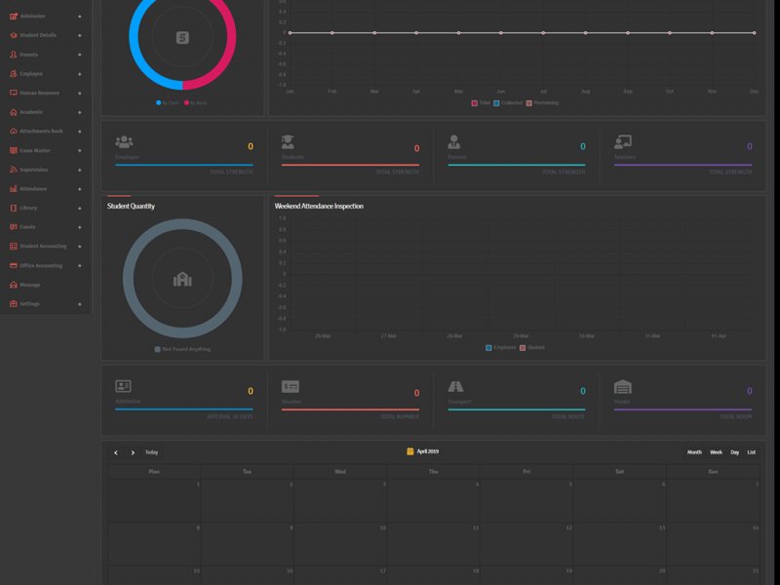The width and height of the screenshot is (780, 585).
Task: Expand the Human Resource plus sign
Action: coord(80,93)
